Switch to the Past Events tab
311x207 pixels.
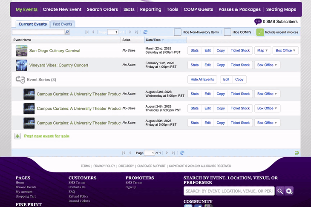63,24
